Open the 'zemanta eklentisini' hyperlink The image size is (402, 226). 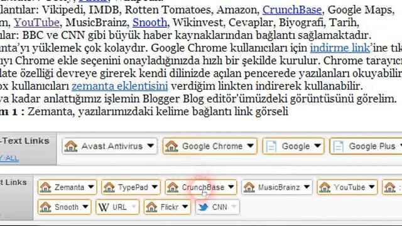120,86
